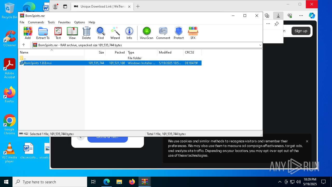The width and height of the screenshot is (332, 187).
Task: Sort by Size column header
Action: [95, 52]
